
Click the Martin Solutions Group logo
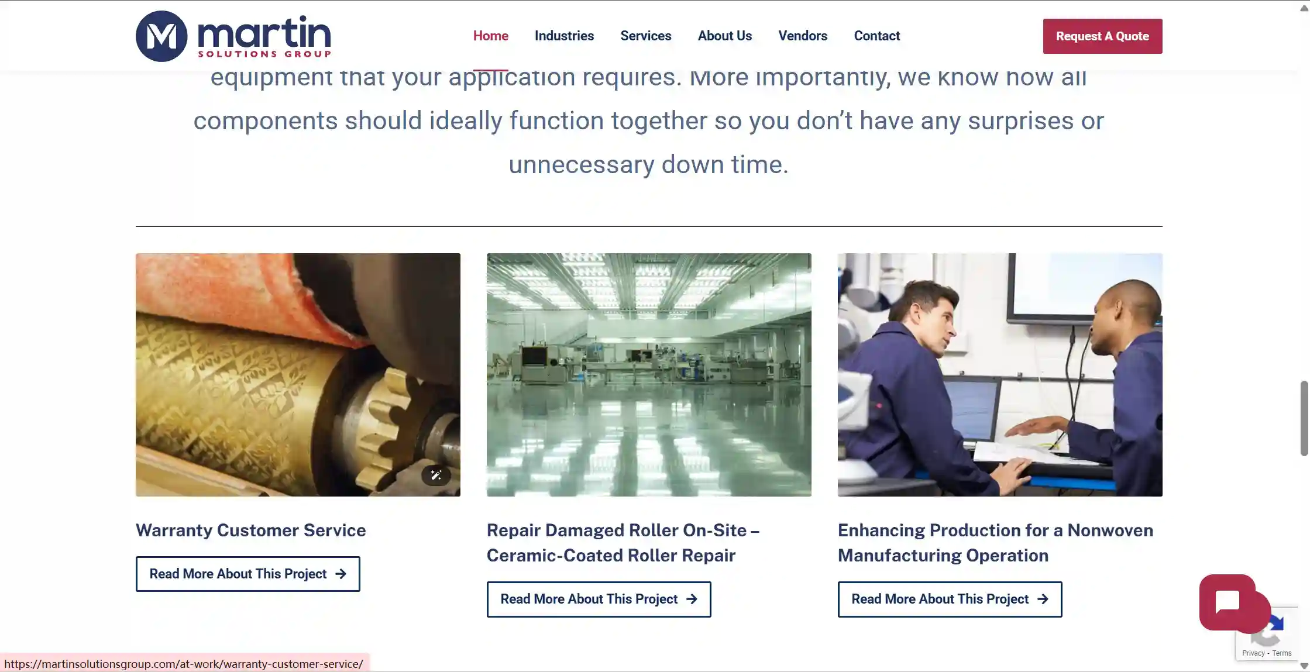233,36
